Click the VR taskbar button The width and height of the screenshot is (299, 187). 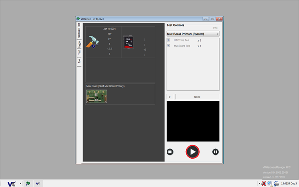pos(38,183)
